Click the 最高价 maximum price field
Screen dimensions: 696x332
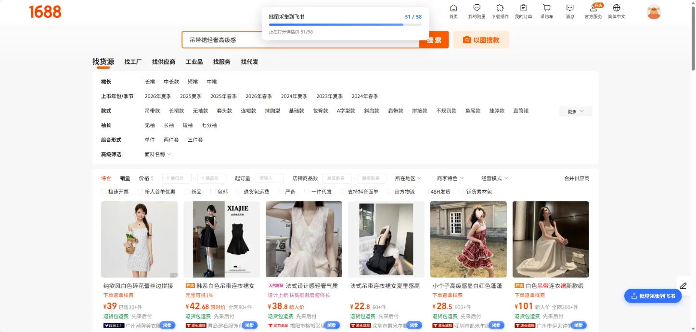212,178
